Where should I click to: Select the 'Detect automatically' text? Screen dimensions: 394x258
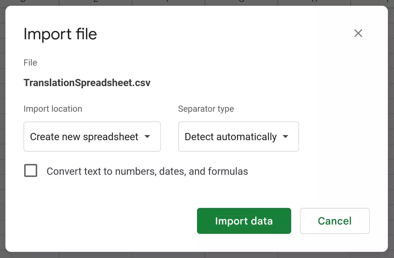click(x=231, y=137)
